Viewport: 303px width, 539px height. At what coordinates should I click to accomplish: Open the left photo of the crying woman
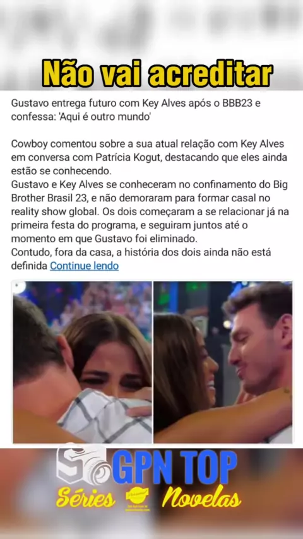coord(82,362)
